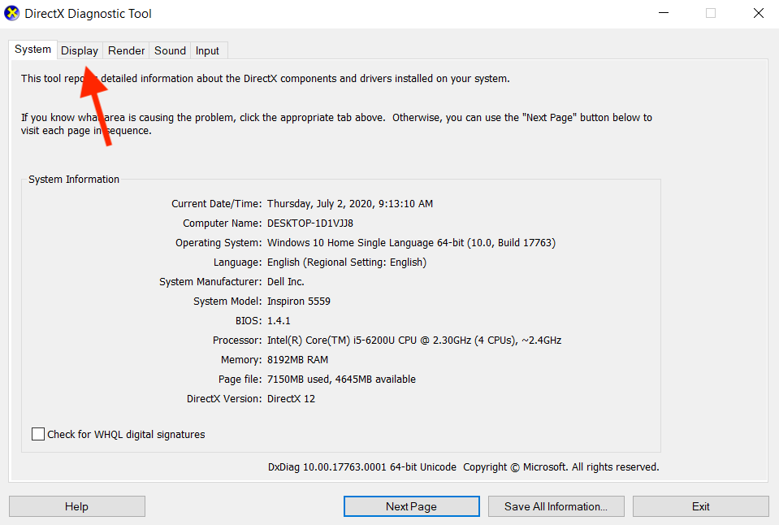Click the DxDiag 10.00.17763.0001 version text
The width and height of the screenshot is (779, 525).
(x=361, y=466)
